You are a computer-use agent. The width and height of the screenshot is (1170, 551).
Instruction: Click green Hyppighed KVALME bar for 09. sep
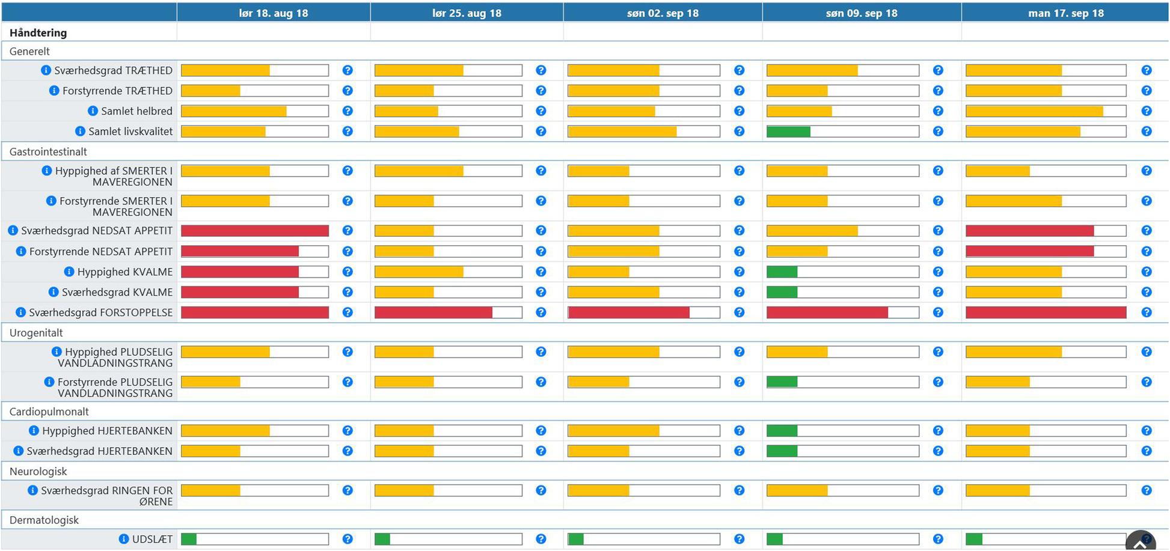(x=782, y=272)
